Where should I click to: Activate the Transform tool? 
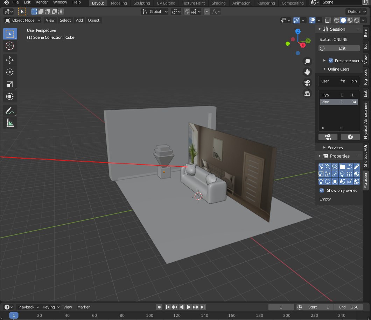10,96
